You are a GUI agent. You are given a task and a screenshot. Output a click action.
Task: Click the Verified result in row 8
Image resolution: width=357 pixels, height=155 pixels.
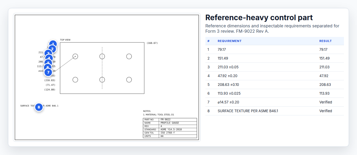click(x=326, y=111)
